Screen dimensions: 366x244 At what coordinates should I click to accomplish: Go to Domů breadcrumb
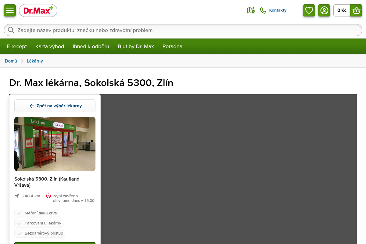pos(11,61)
